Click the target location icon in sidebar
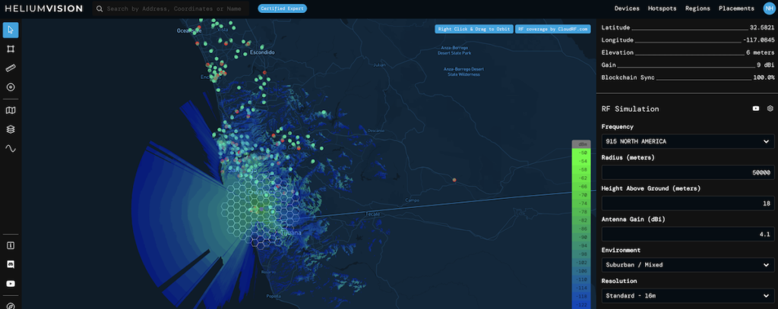 [x=11, y=87]
